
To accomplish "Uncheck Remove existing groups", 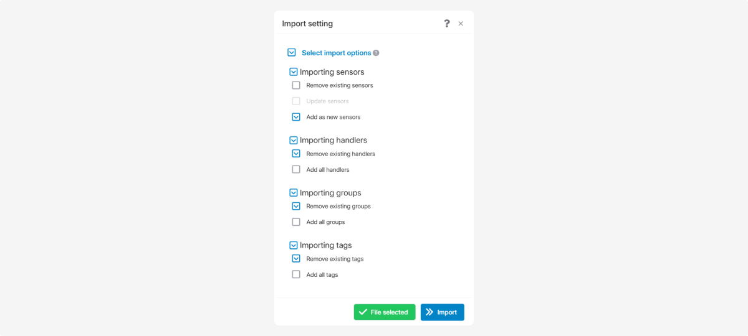I will (x=296, y=206).
